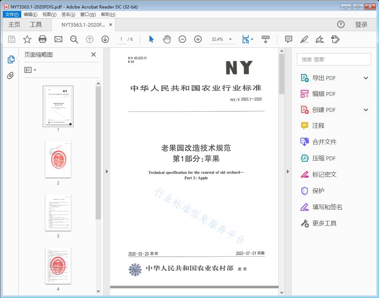Expand the 导出 PDF section

[366, 78]
